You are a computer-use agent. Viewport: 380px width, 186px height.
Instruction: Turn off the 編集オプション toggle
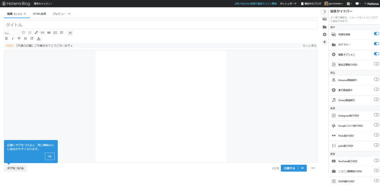click(376, 54)
